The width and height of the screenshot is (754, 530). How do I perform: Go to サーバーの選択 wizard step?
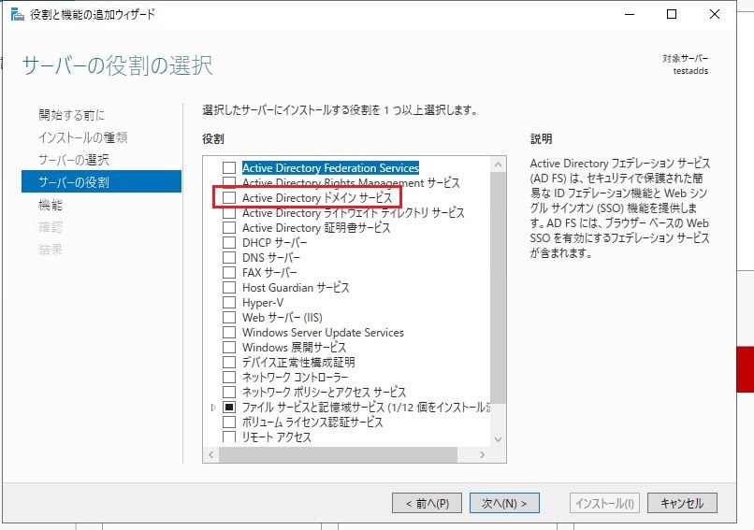74,160
